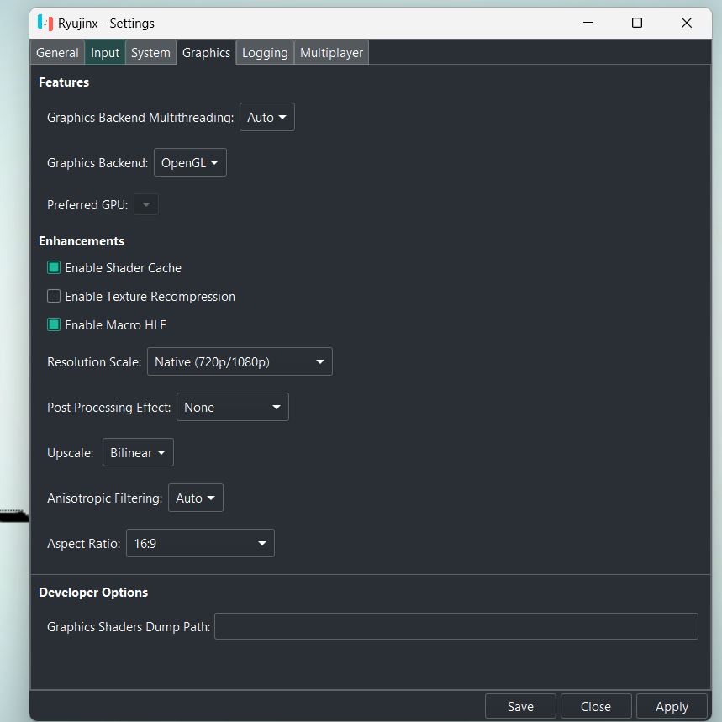Minimize the Settings window
The image size is (722, 722).
(x=588, y=23)
